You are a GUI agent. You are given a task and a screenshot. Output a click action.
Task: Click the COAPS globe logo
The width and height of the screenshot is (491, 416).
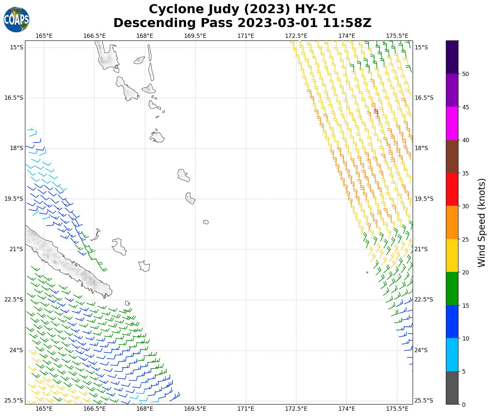coord(16,20)
